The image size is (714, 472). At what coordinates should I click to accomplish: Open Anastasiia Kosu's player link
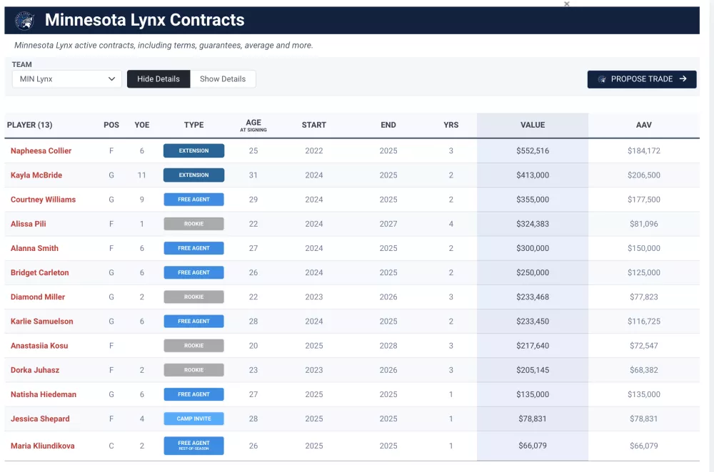coord(39,346)
